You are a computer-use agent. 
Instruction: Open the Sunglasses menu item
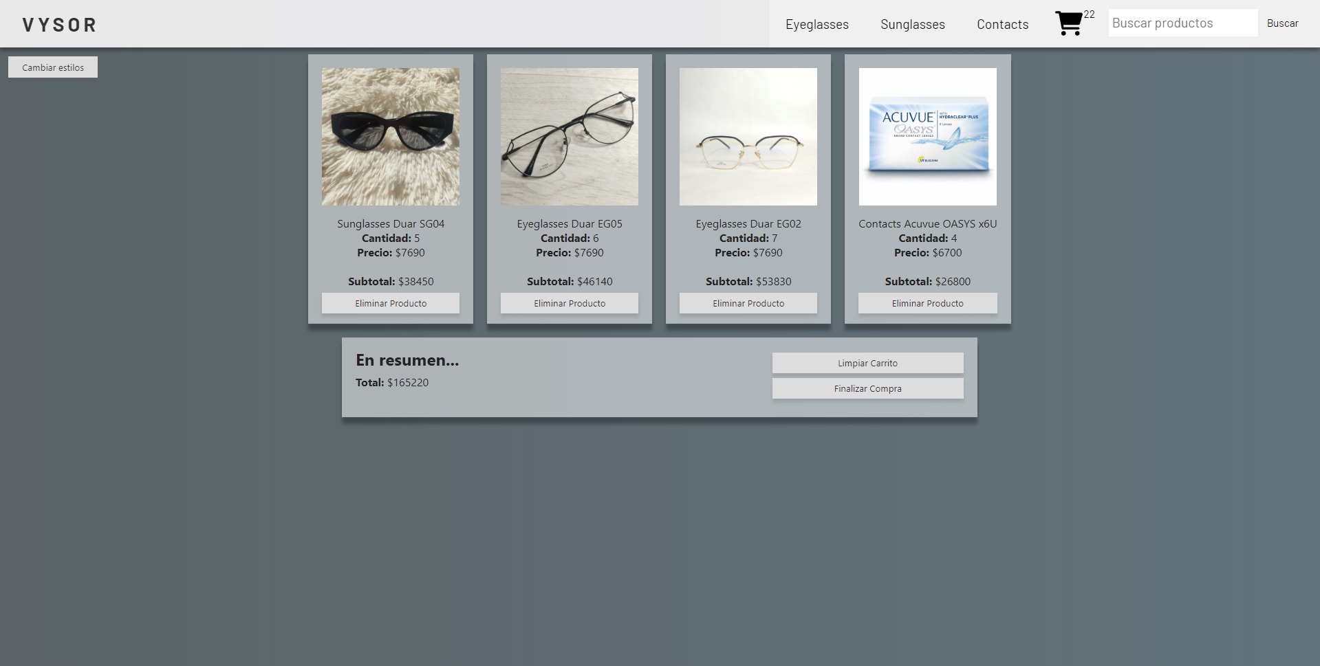pyautogui.click(x=913, y=24)
